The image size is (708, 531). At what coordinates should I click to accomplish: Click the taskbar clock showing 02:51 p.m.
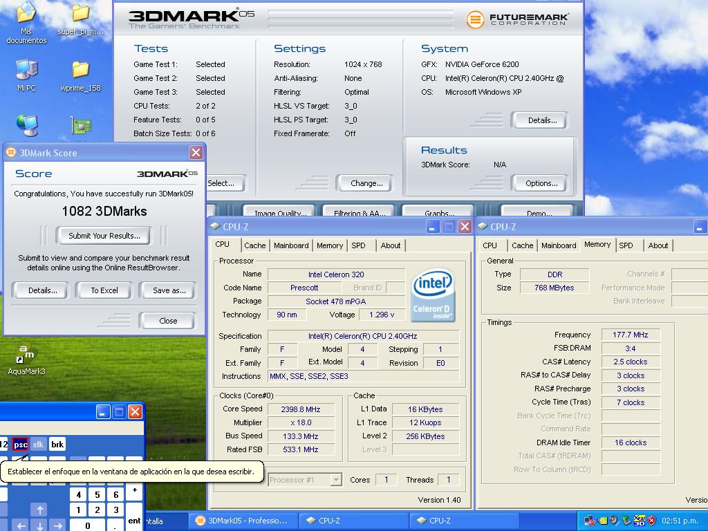point(680,521)
